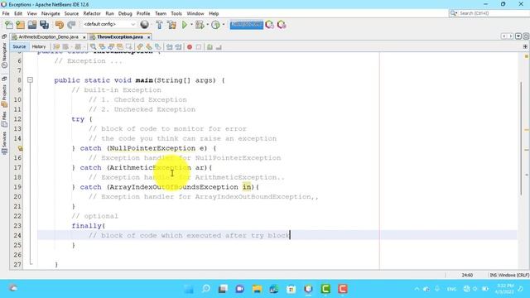
Task: Run Project with the green play icon
Action: (185, 25)
